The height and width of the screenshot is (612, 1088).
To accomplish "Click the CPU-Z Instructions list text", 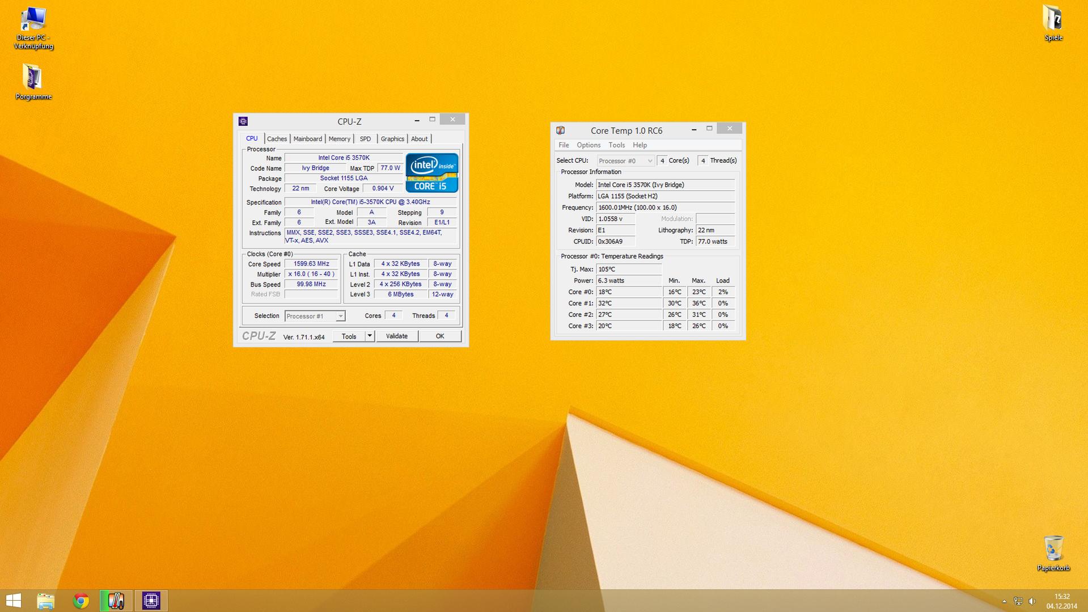I will pos(370,237).
